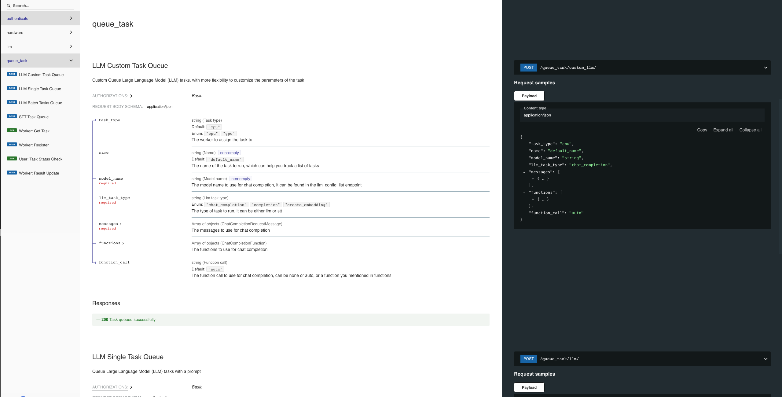Click Expand all in JSON sample
782x397 pixels.
[x=723, y=130]
